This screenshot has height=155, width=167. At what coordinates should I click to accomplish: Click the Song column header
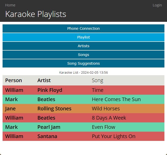tap(97, 80)
